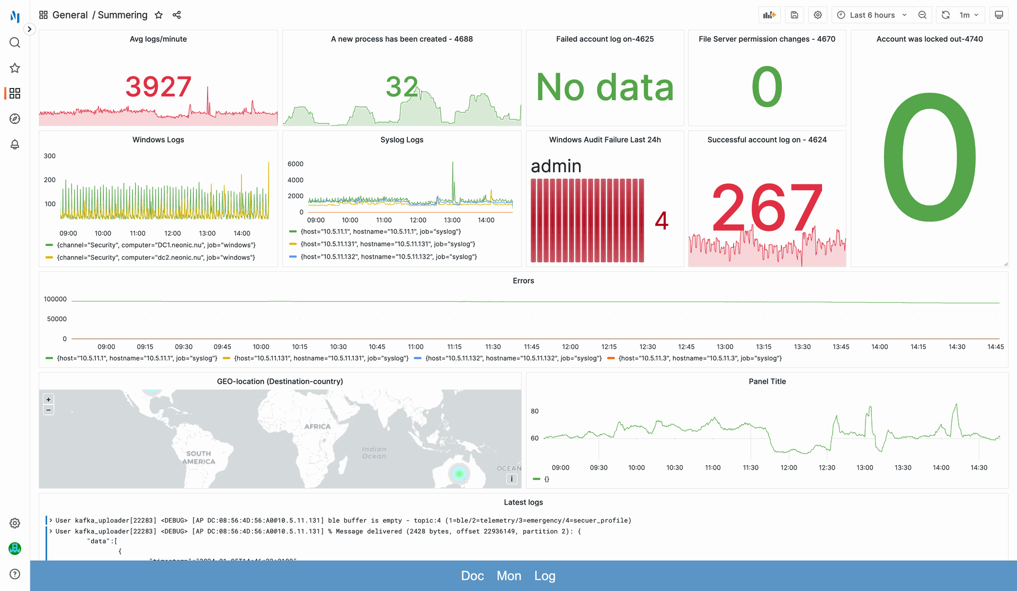Viewport: 1017px width, 591px height.
Task: Click the Add panel button
Action: (x=770, y=15)
